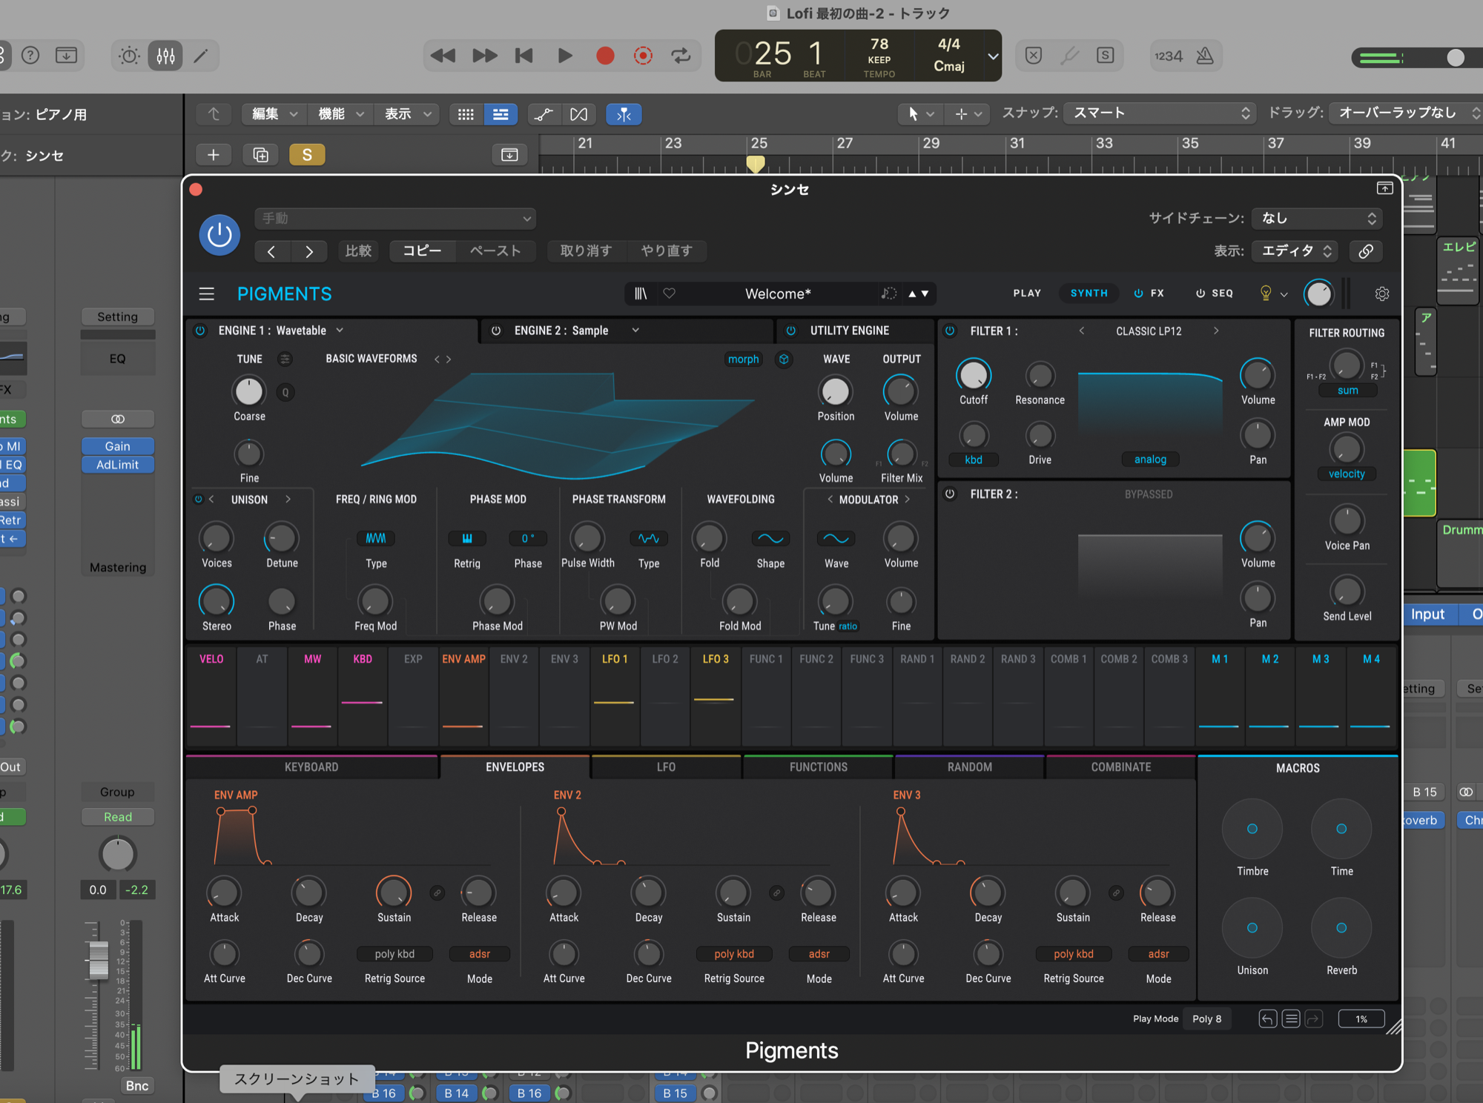Open the 機能 menu dropdown
The image size is (1483, 1103).
pyautogui.click(x=341, y=114)
